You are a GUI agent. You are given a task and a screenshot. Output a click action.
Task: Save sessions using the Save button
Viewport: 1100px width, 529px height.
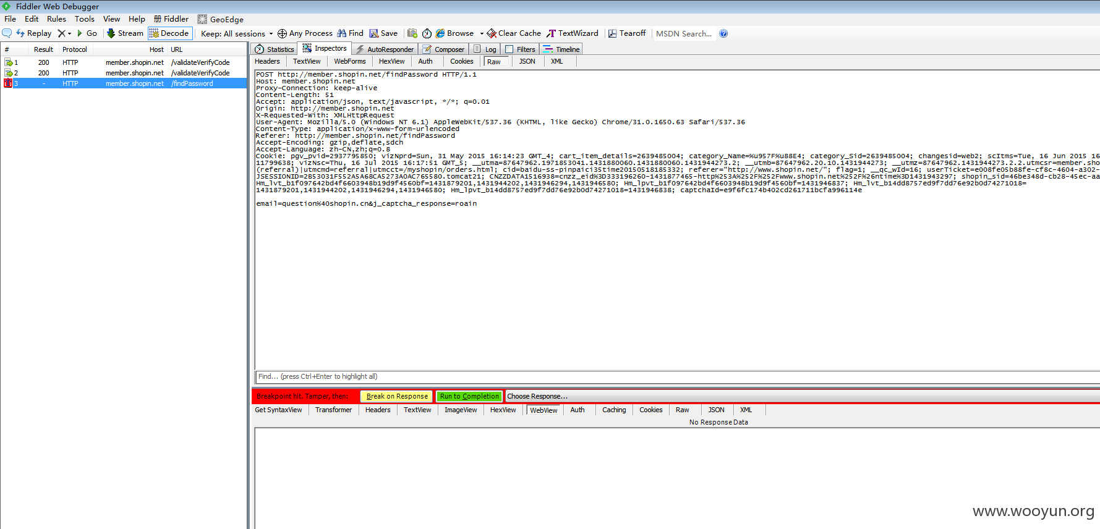(x=383, y=33)
